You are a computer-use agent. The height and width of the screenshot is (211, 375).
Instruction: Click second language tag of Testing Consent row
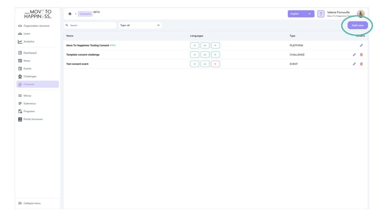point(205,45)
